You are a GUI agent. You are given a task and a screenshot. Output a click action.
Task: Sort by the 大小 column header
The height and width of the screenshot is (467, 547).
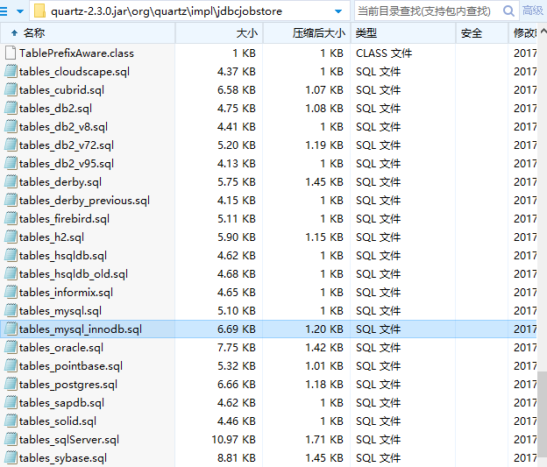(x=219, y=33)
